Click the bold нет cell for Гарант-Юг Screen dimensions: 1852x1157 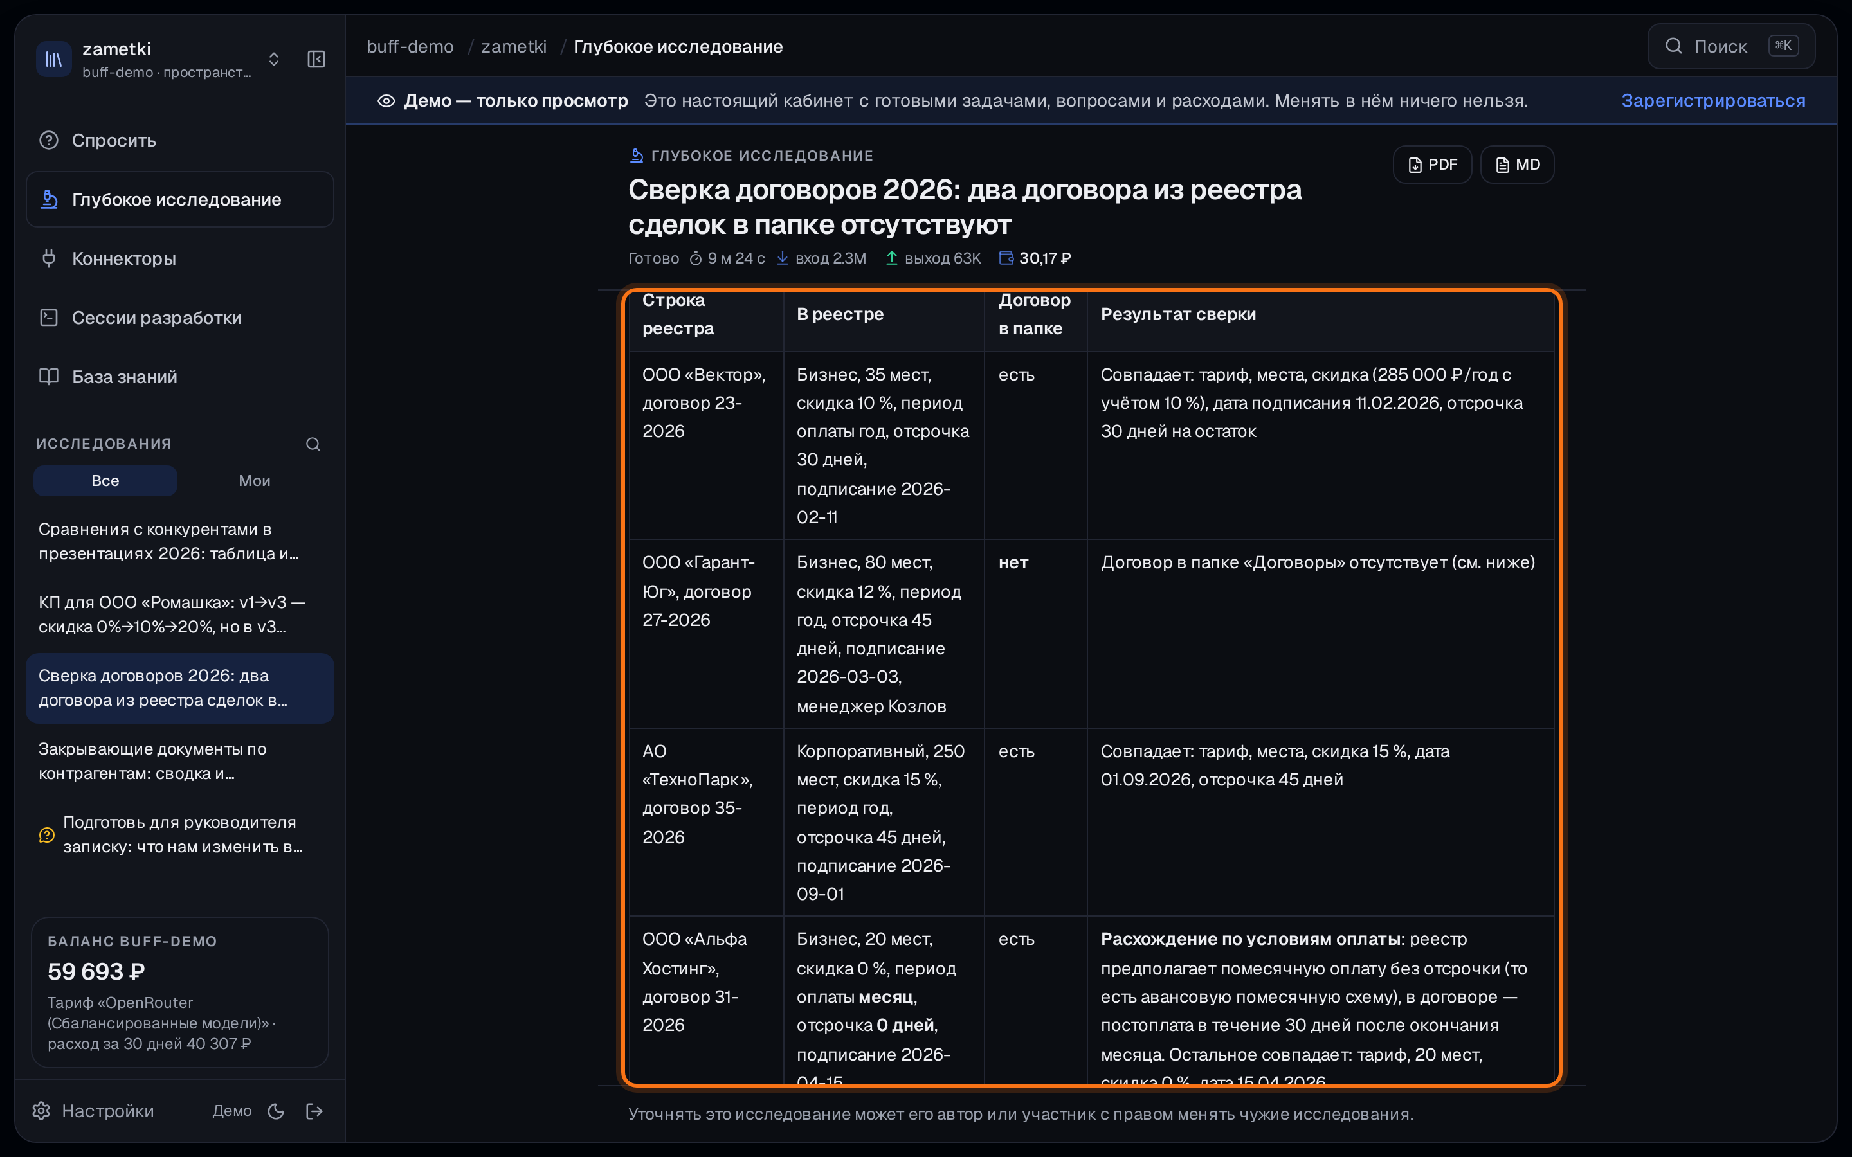[1013, 562]
